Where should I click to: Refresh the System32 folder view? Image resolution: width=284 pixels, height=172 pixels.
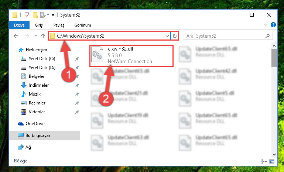(174, 36)
